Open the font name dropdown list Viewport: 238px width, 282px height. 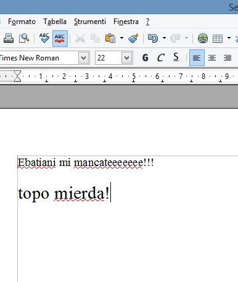pos(84,58)
